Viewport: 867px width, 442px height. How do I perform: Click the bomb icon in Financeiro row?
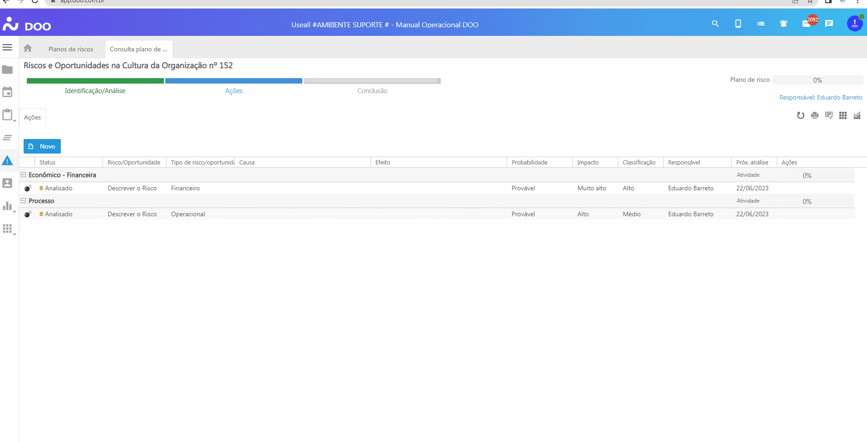[28, 188]
